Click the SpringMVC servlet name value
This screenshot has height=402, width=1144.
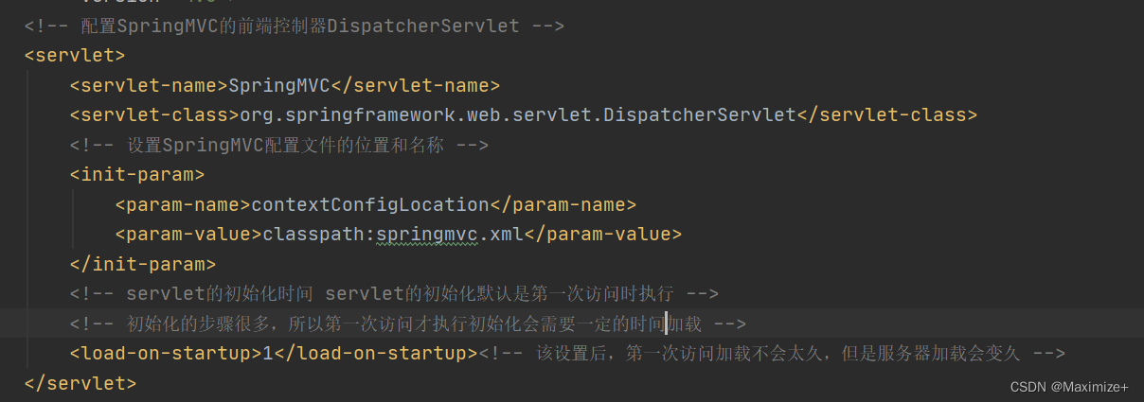point(278,85)
